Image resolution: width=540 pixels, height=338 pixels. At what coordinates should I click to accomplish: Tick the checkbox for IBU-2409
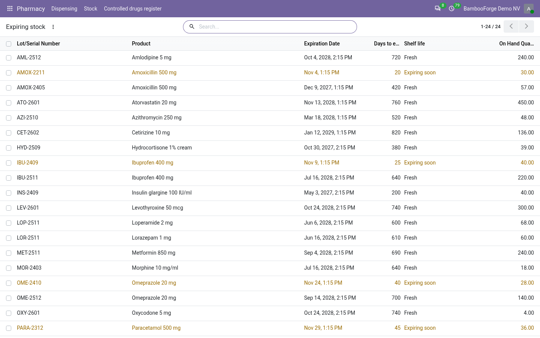[9, 163]
